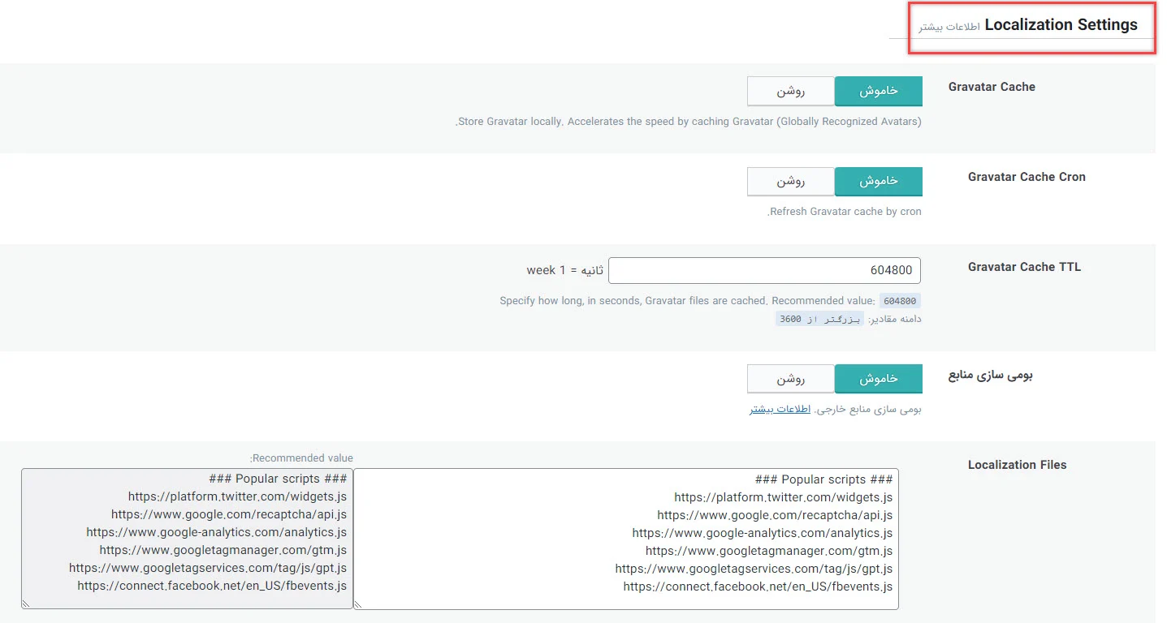Enable Gravatar Cache Cron (روشن)
The image size is (1167, 623).
(791, 182)
